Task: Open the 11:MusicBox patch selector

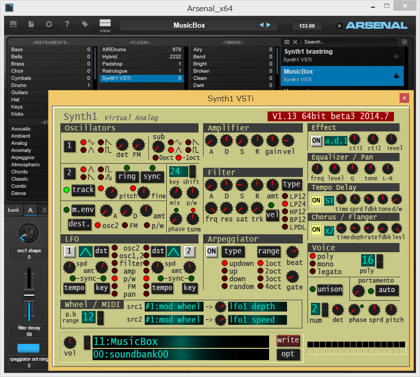Action: (x=181, y=342)
